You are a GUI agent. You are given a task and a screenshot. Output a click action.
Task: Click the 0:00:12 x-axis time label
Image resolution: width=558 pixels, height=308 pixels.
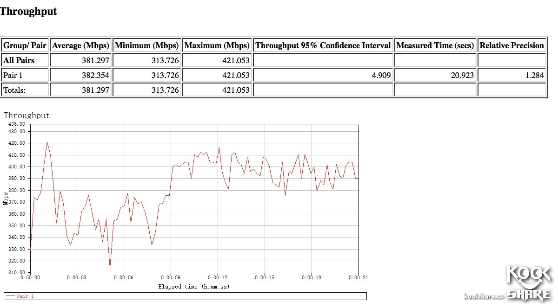(x=218, y=278)
